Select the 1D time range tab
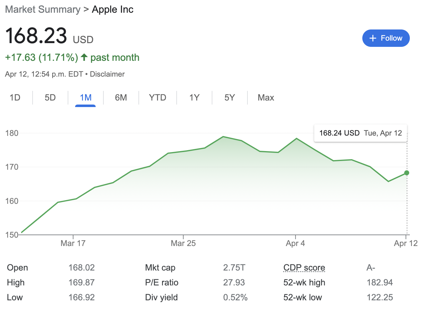 (15, 98)
